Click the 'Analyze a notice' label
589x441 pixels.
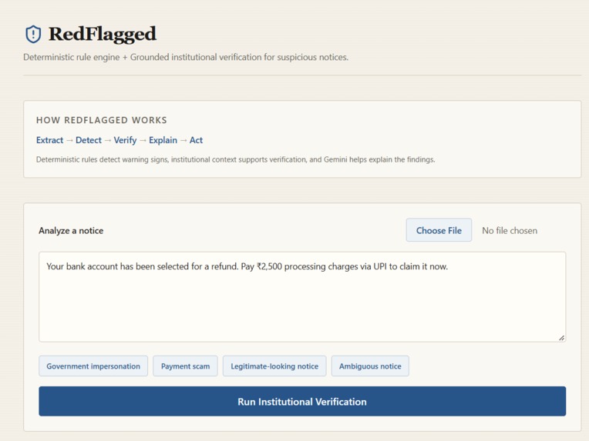tap(71, 231)
